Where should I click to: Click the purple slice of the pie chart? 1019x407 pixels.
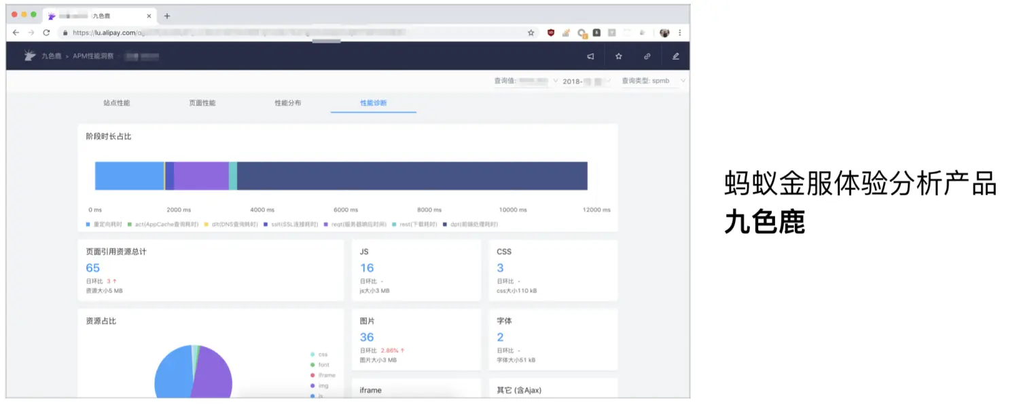(x=214, y=373)
